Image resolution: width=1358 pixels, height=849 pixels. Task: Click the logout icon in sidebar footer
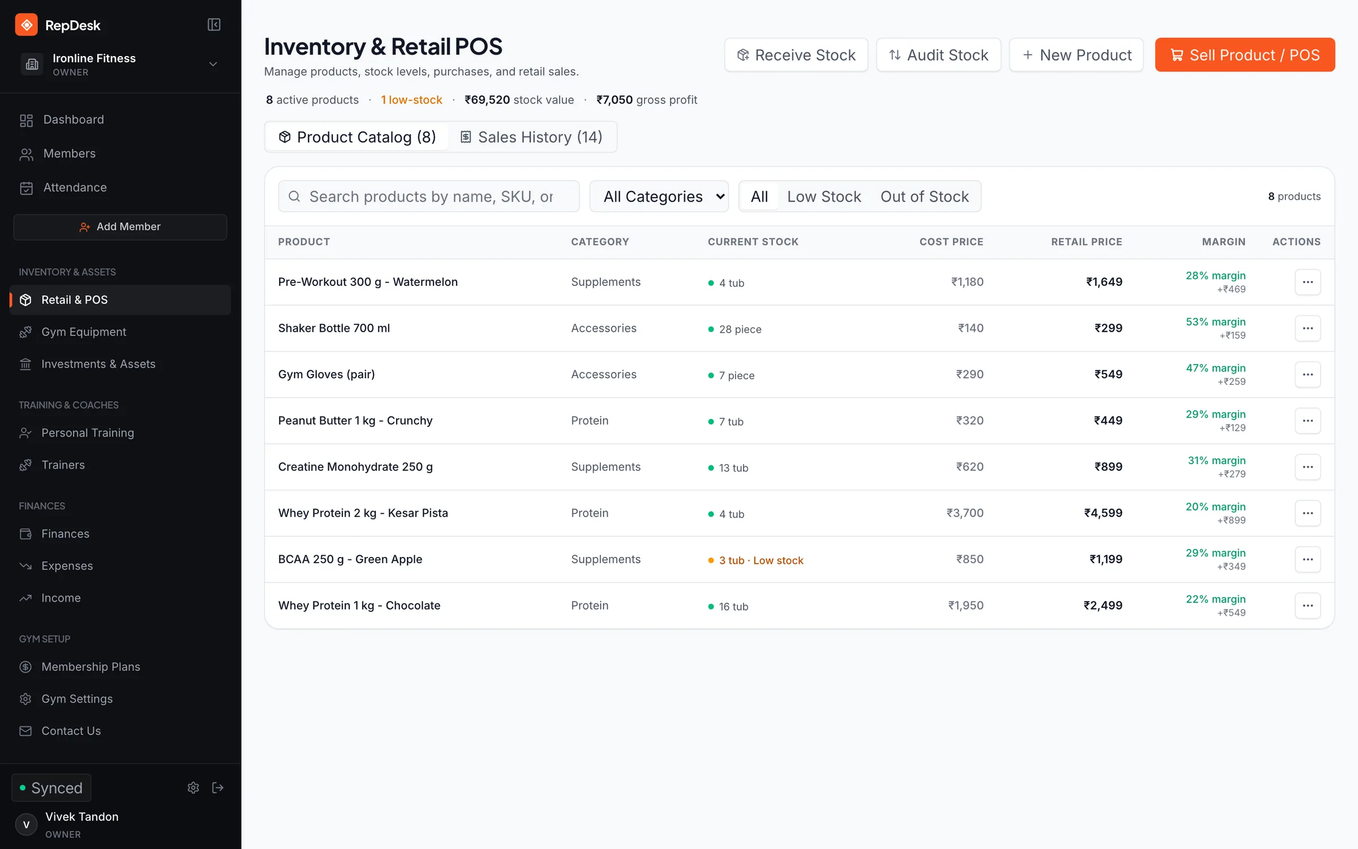218,787
